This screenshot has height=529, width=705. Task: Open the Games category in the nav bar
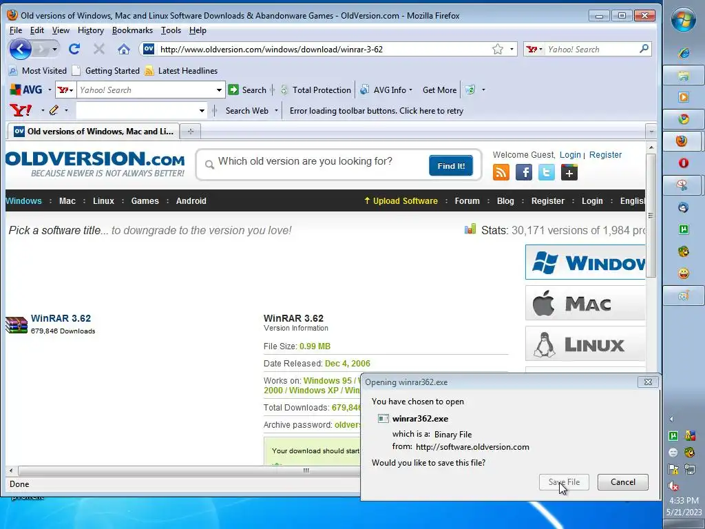145,201
